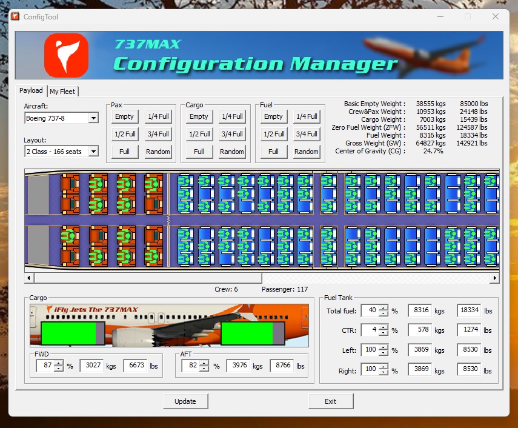This screenshot has width=518, height=428.
Task: Click the ConfigTool title bar app icon
Action: 15,16
